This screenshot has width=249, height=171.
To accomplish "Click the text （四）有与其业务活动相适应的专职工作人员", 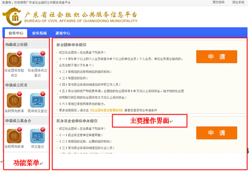I will pyautogui.click(x=90, y=85).
